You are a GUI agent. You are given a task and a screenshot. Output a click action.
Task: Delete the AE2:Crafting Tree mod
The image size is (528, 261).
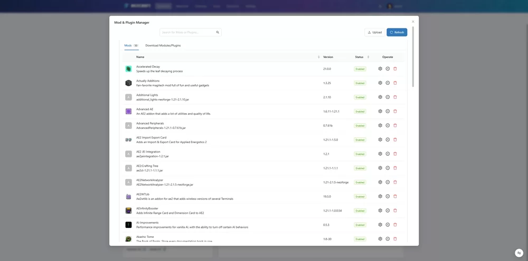(395, 168)
